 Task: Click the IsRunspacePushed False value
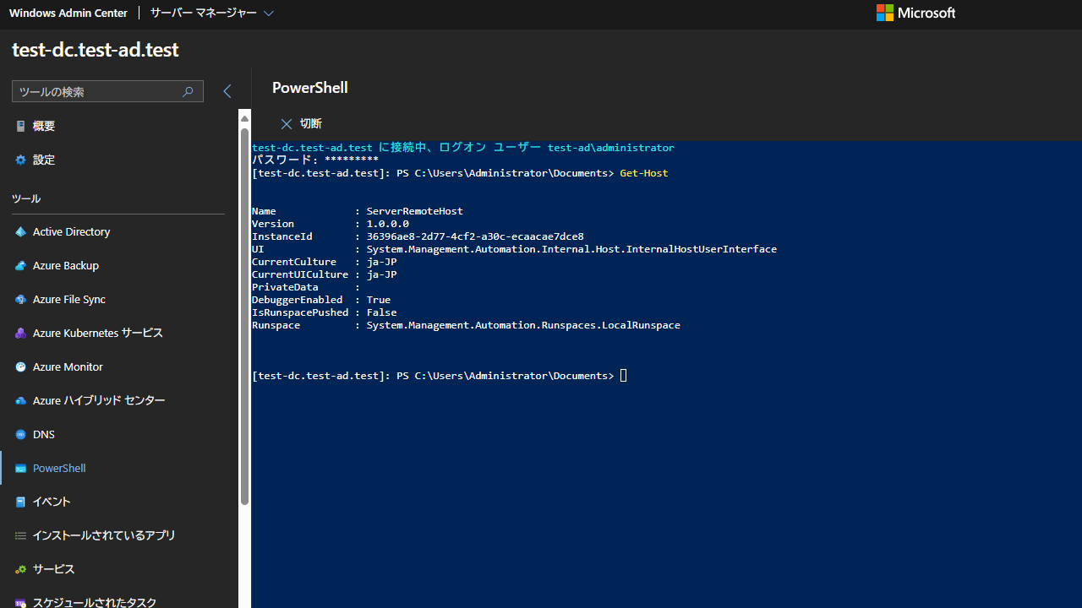coord(381,312)
